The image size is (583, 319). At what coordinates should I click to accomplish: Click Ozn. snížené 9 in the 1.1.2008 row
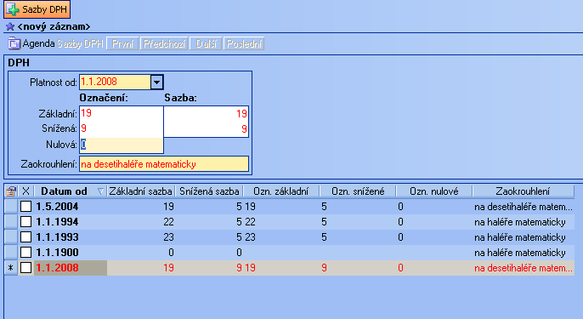[358, 268]
